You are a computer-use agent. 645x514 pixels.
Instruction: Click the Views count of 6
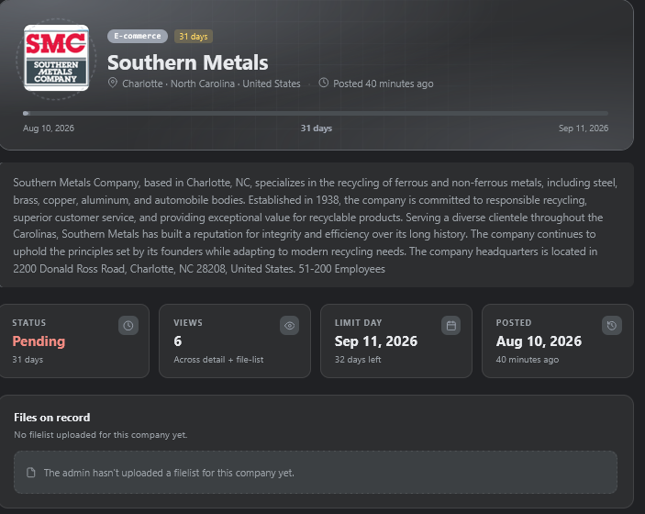click(177, 341)
